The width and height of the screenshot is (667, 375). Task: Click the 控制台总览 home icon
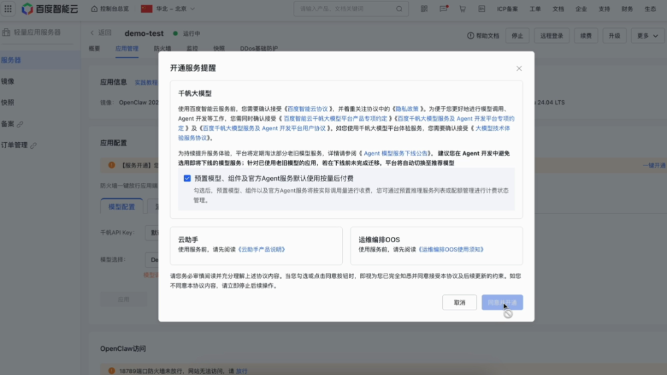94,9
